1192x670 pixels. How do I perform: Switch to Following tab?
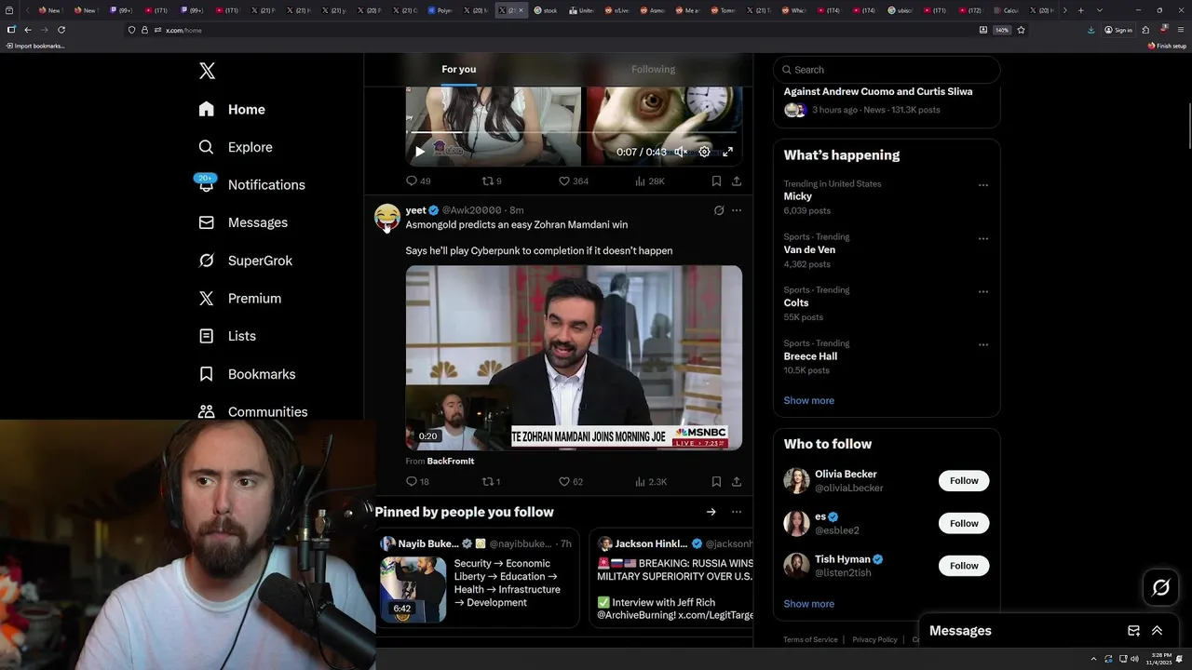pos(653,69)
